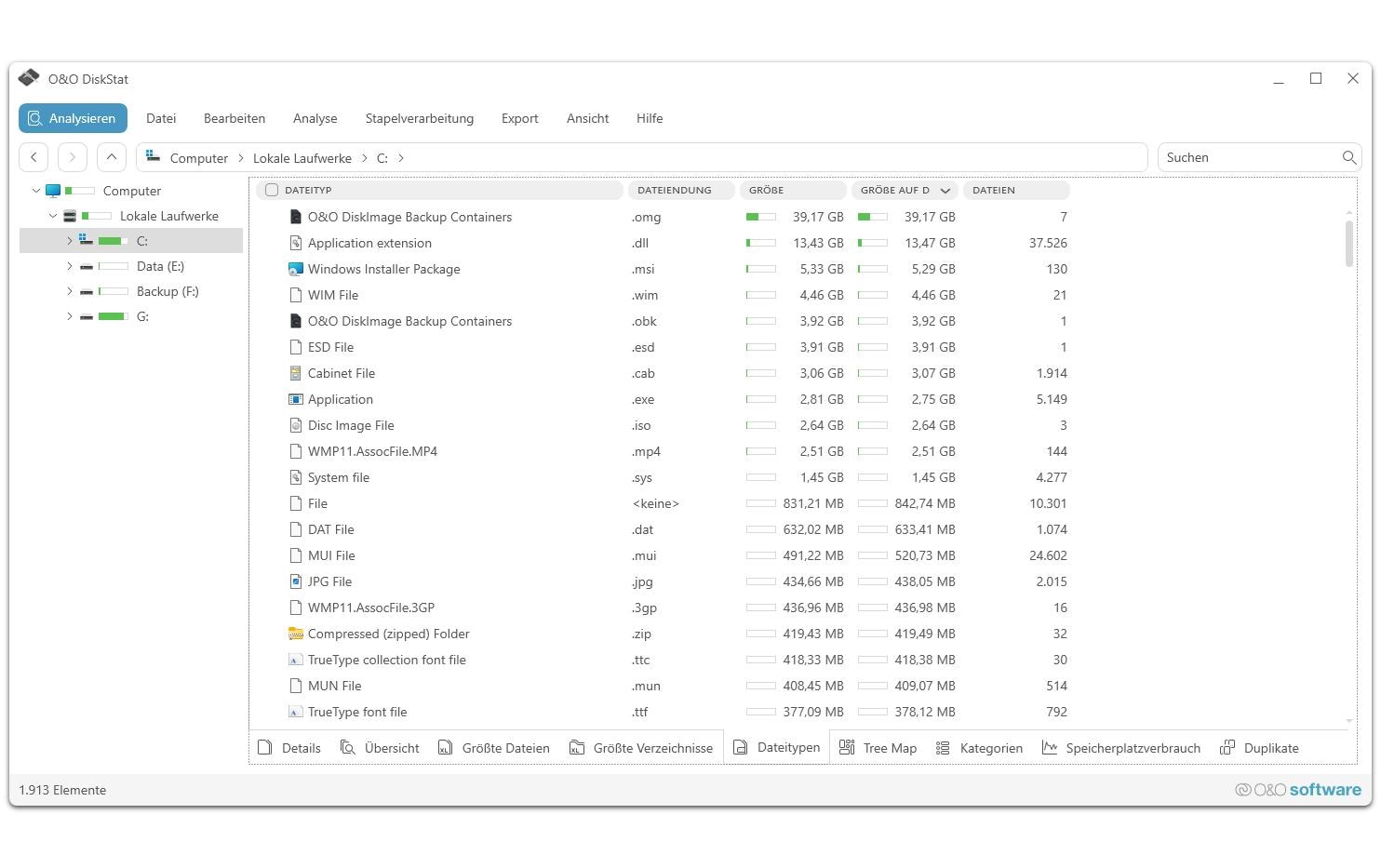This screenshot has width=1381, height=868.
Task: Click the System file icon
Action: tap(296, 477)
